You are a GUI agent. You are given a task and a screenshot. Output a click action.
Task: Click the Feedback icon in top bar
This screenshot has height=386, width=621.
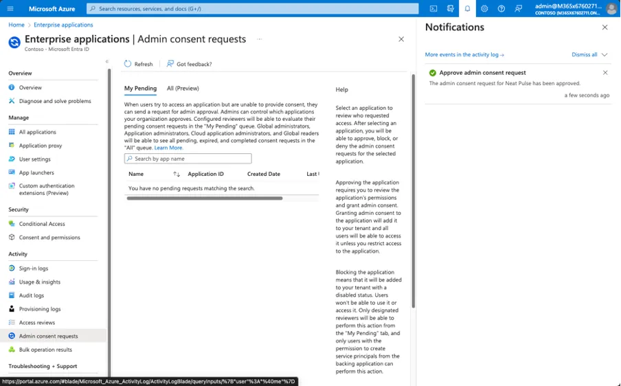(x=519, y=9)
